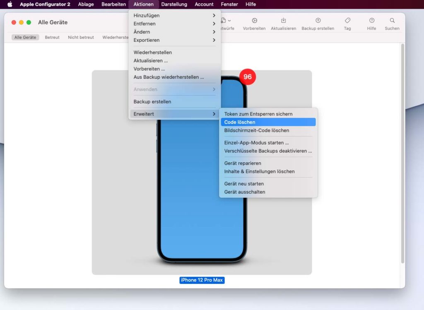
Task: Choose Aktualisieren ... menu entry
Action: [175, 60]
